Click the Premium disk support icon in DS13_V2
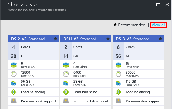 click(118, 101)
